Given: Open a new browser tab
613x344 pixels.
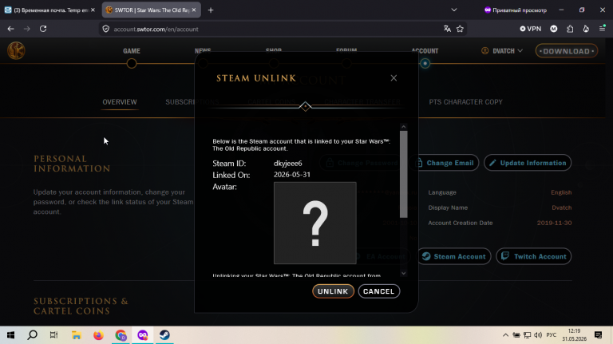Looking at the screenshot, I should tap(211, 10).
